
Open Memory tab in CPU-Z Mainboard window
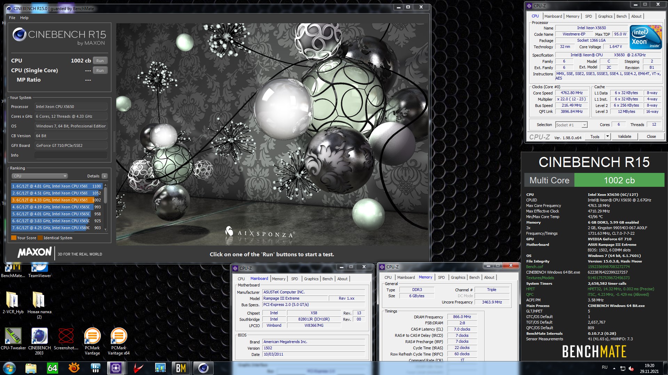pos(279,279)
